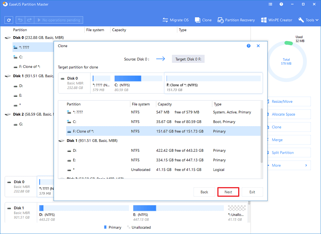Select the Unallocated 41.15 GB row in the dialog
Viewport: 321px width, 234px height.
tap(163, 170)
